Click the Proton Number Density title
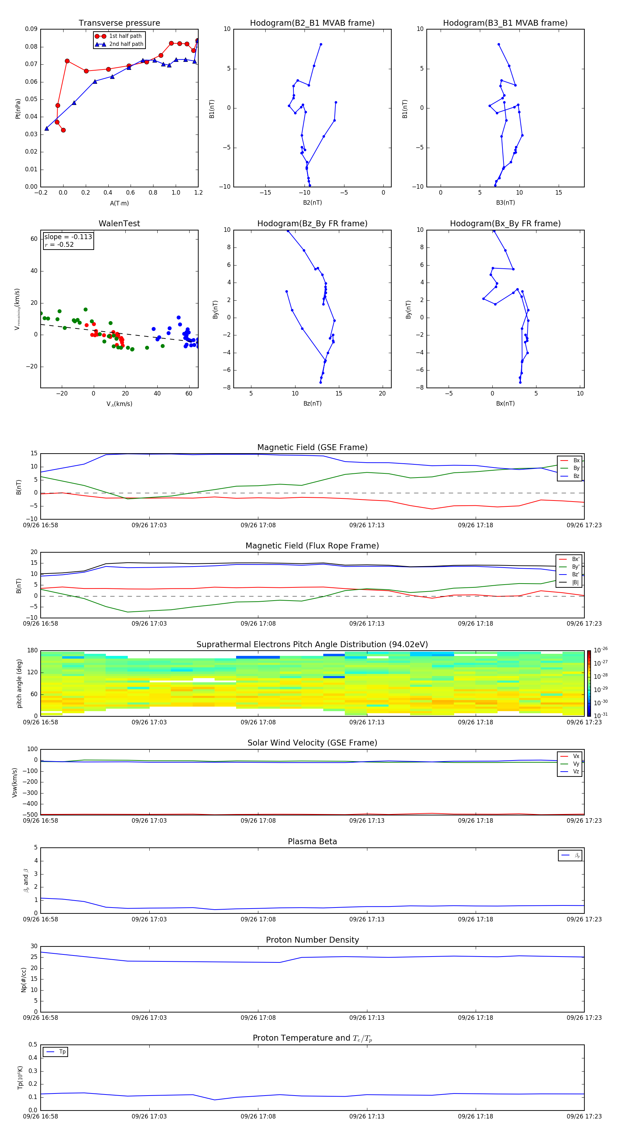This screenshot has height=1147, width=625. [x=312, y=939]
